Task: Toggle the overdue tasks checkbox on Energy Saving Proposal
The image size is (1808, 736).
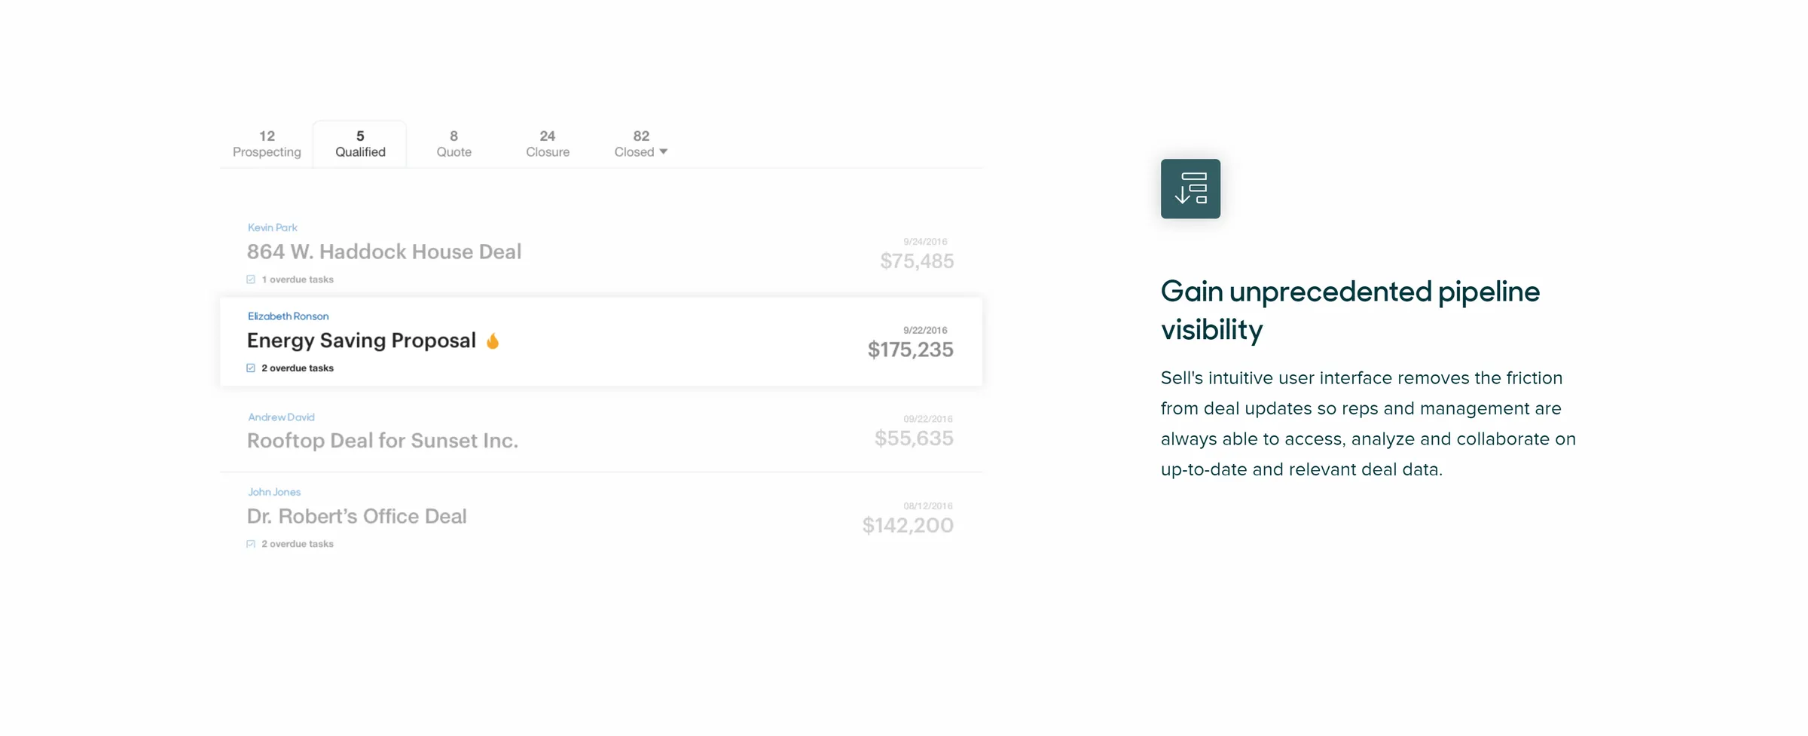Action: pos(250,368)
